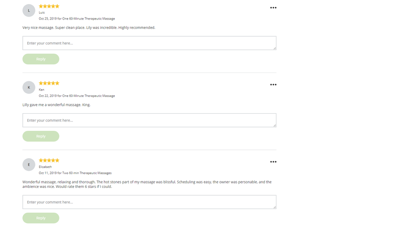407x229 pixels.
Task: Focus the comment box under Luis's review
Action: (149, 43)
